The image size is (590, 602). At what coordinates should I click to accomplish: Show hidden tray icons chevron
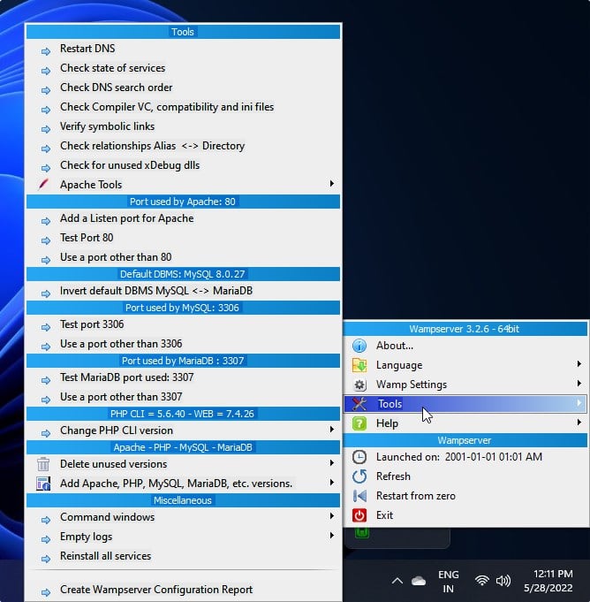tap(397, 581)
